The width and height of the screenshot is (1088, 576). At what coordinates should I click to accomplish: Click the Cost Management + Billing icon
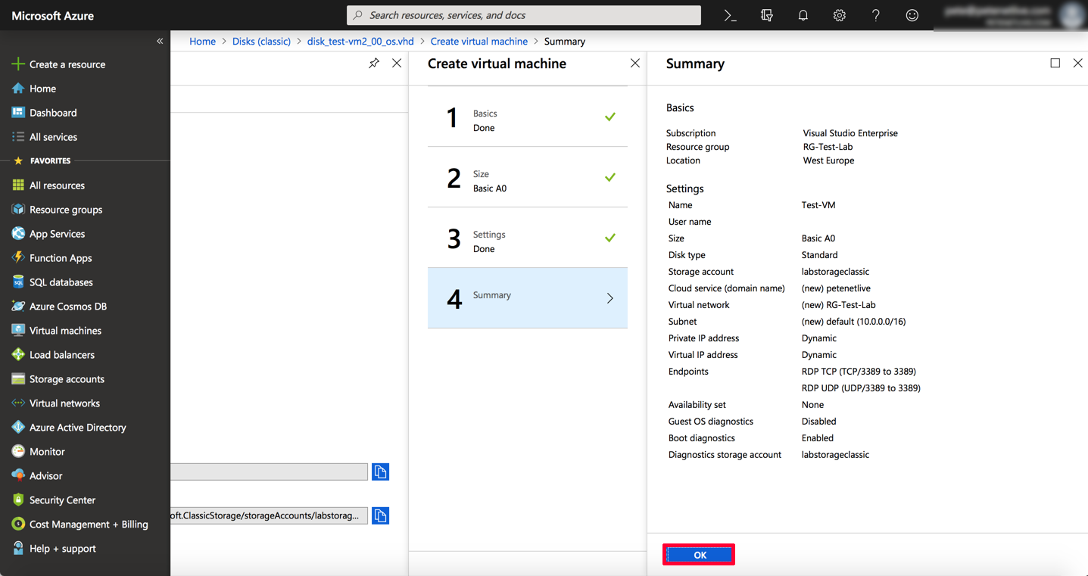point(18,525)
